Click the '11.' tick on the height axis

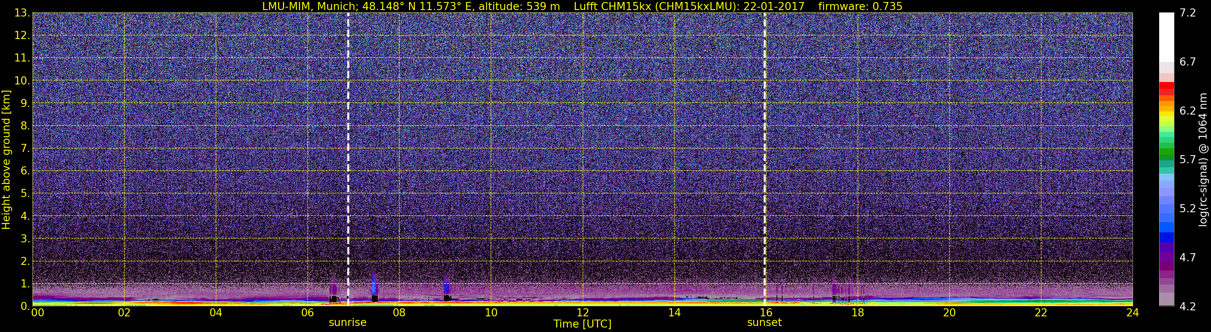(x=23, y=58)
